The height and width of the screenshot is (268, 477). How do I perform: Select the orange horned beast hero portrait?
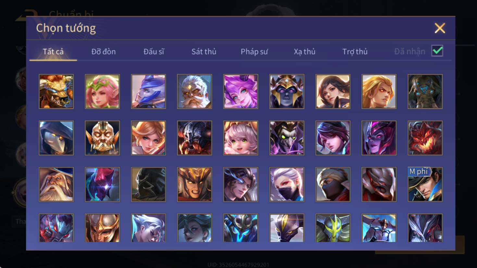point(56,91)
